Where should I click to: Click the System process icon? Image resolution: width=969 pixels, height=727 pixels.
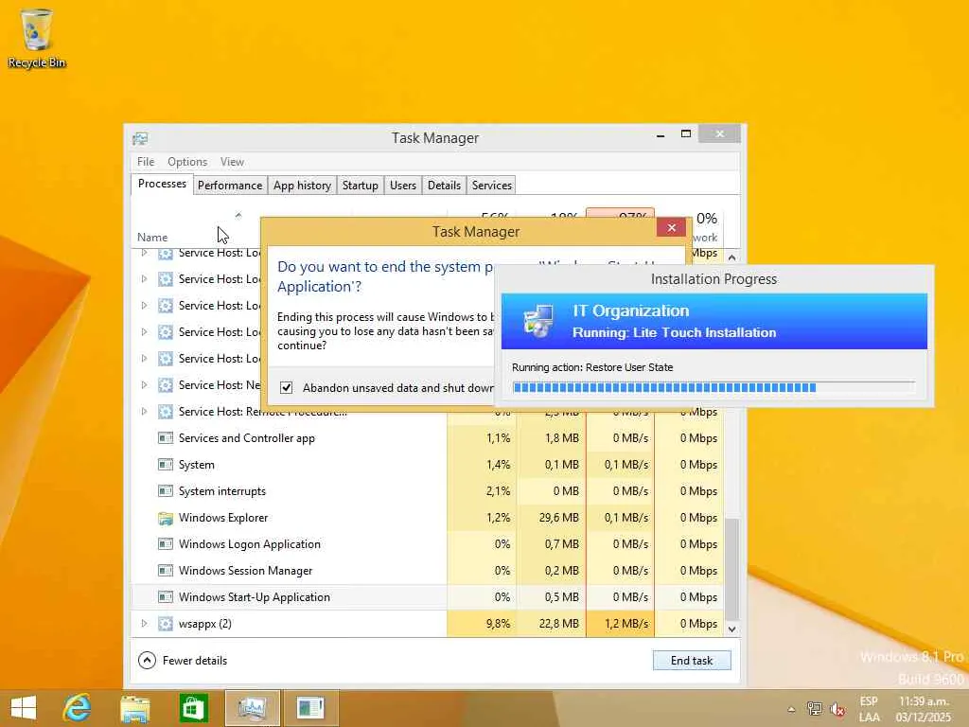[165, 464]
